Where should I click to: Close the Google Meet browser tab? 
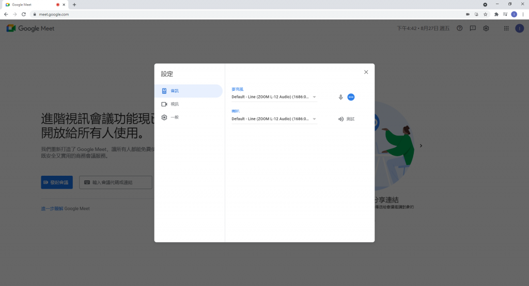coord(64,5)
